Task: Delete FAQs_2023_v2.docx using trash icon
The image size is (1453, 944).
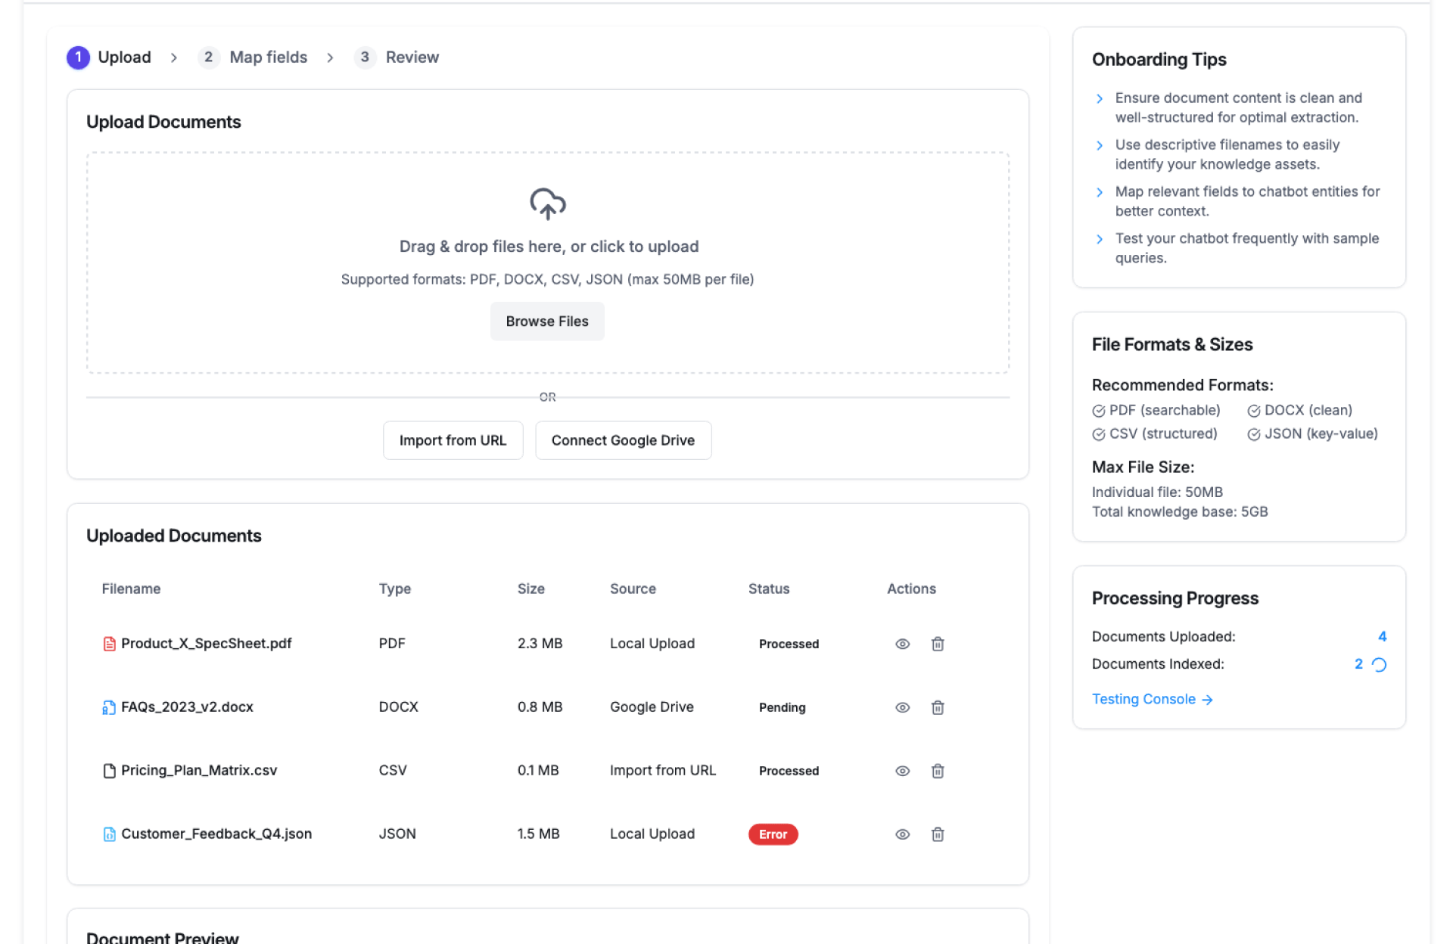Action: (x=937, y=707)
